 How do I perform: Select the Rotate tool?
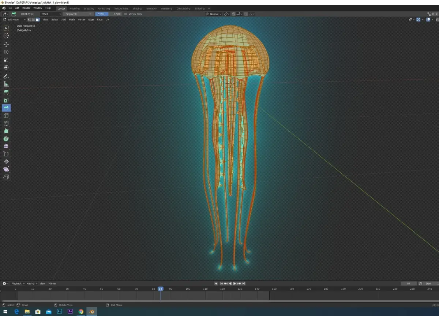point(6,52)
